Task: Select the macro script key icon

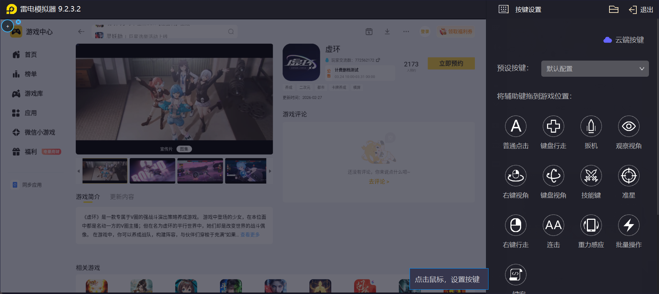Action: pyautogui.click(x=516, y=275)
